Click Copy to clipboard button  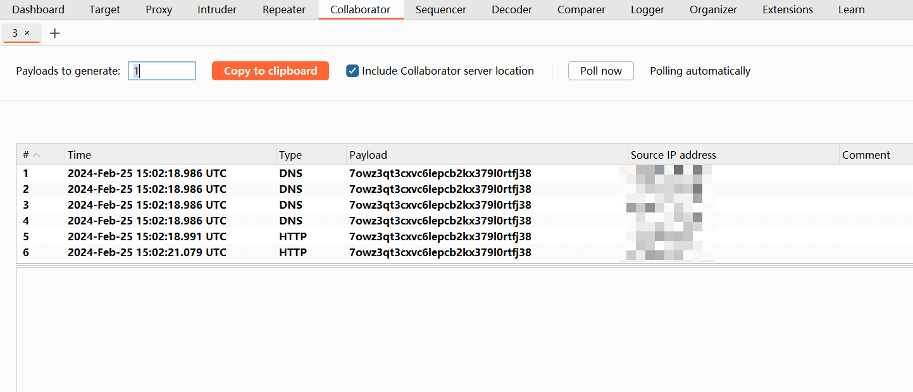(x=270, y=71)
